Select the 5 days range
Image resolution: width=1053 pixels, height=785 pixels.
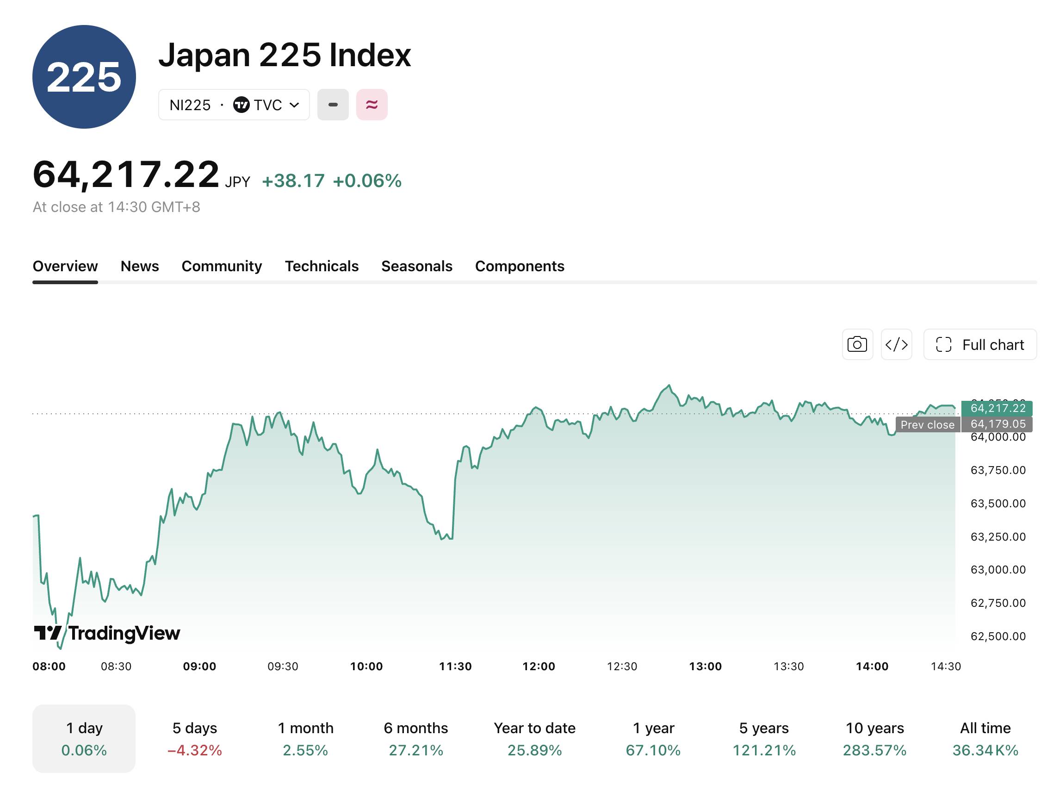[x=195, y=739]
